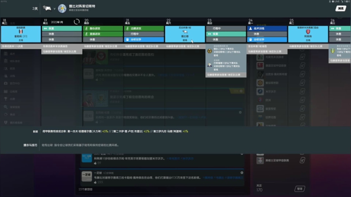Click the recovery arrows icon on day 23

[x=210, y=34]
